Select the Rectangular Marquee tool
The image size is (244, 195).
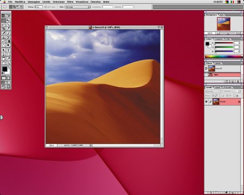4,21
